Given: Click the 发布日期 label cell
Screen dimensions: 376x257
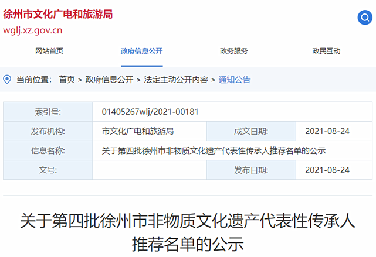Looking at the screenshot, I should pyautogui.click(x=251, y=170).
